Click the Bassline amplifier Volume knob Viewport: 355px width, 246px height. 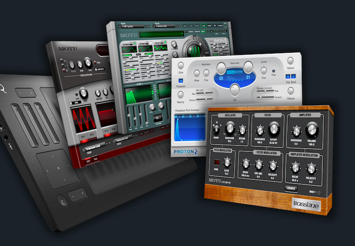point(312,129)
